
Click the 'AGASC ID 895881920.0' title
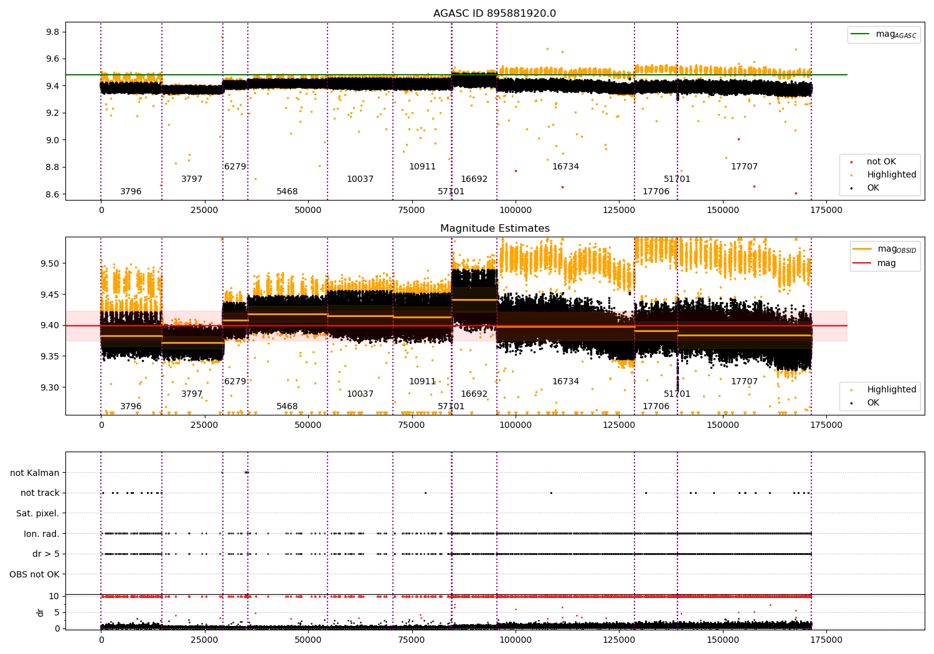[x=495, y=14]
